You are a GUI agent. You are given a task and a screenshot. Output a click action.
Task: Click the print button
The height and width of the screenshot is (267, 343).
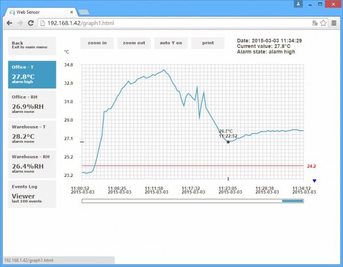[x=208, y=43]
